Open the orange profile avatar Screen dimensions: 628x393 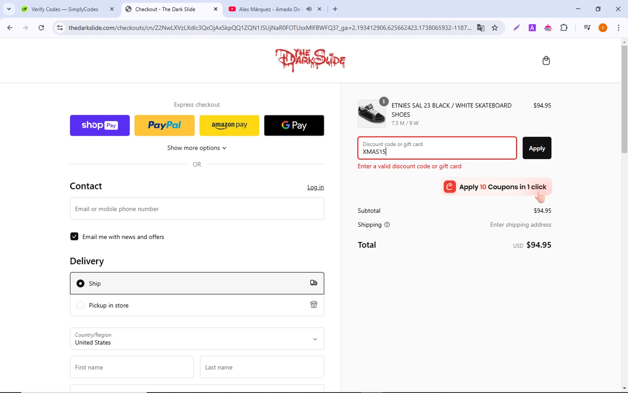click(603, 28)
